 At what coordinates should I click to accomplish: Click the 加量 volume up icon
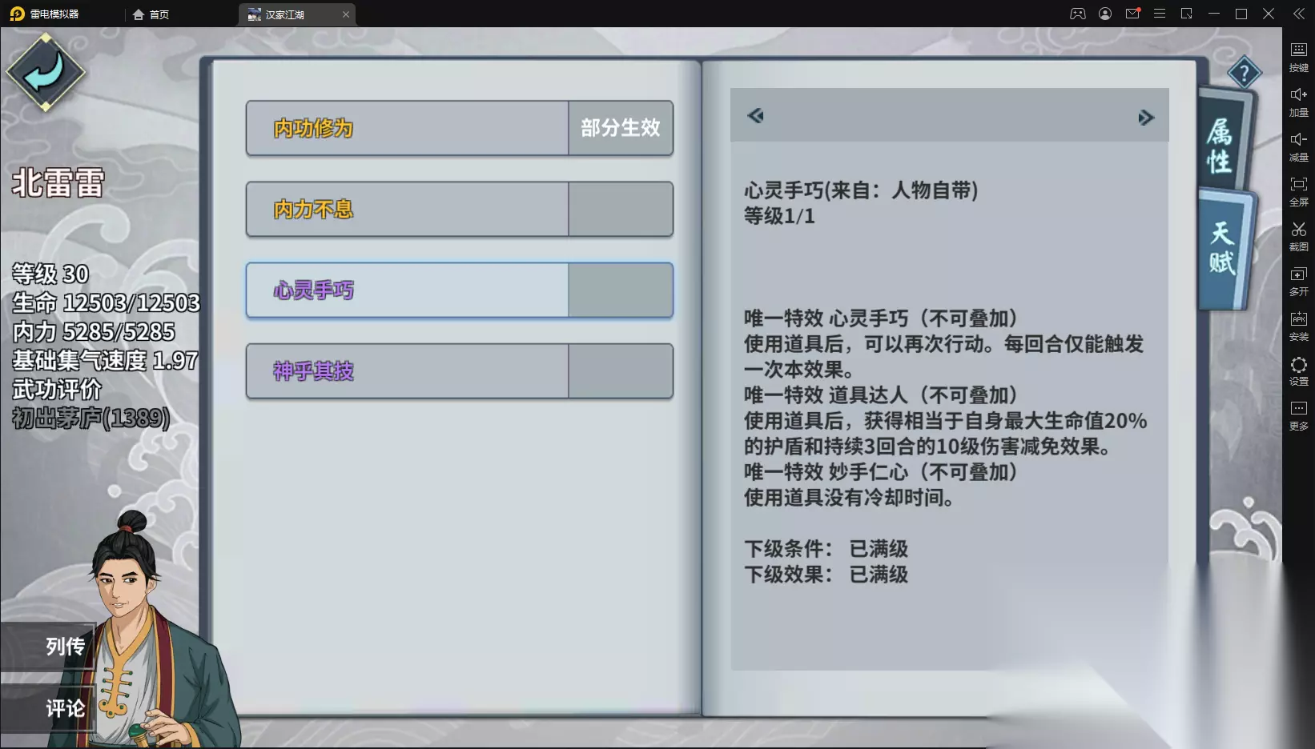1298,102
